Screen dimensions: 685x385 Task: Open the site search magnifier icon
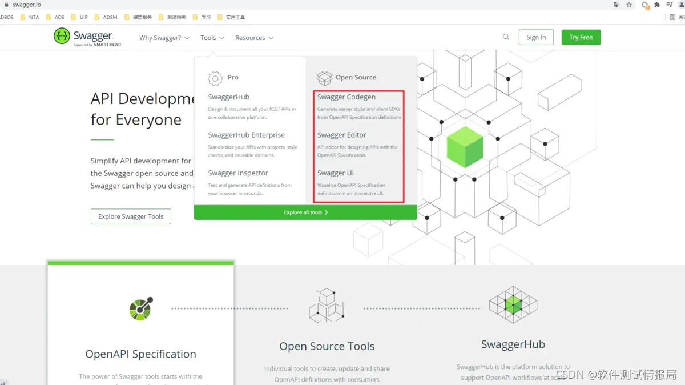pos(506,37)
